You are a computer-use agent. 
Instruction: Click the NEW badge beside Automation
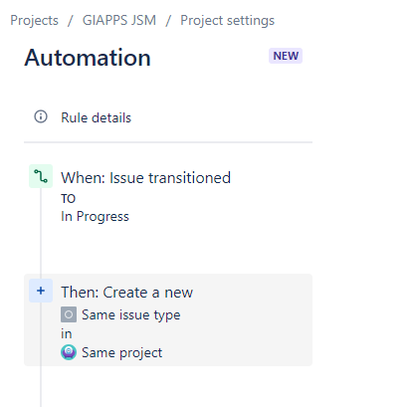[286, 56]
